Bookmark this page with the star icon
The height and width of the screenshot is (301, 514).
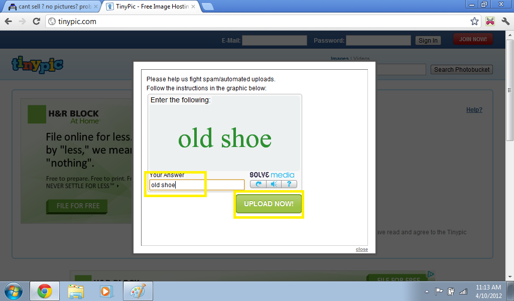coord(474,22)
